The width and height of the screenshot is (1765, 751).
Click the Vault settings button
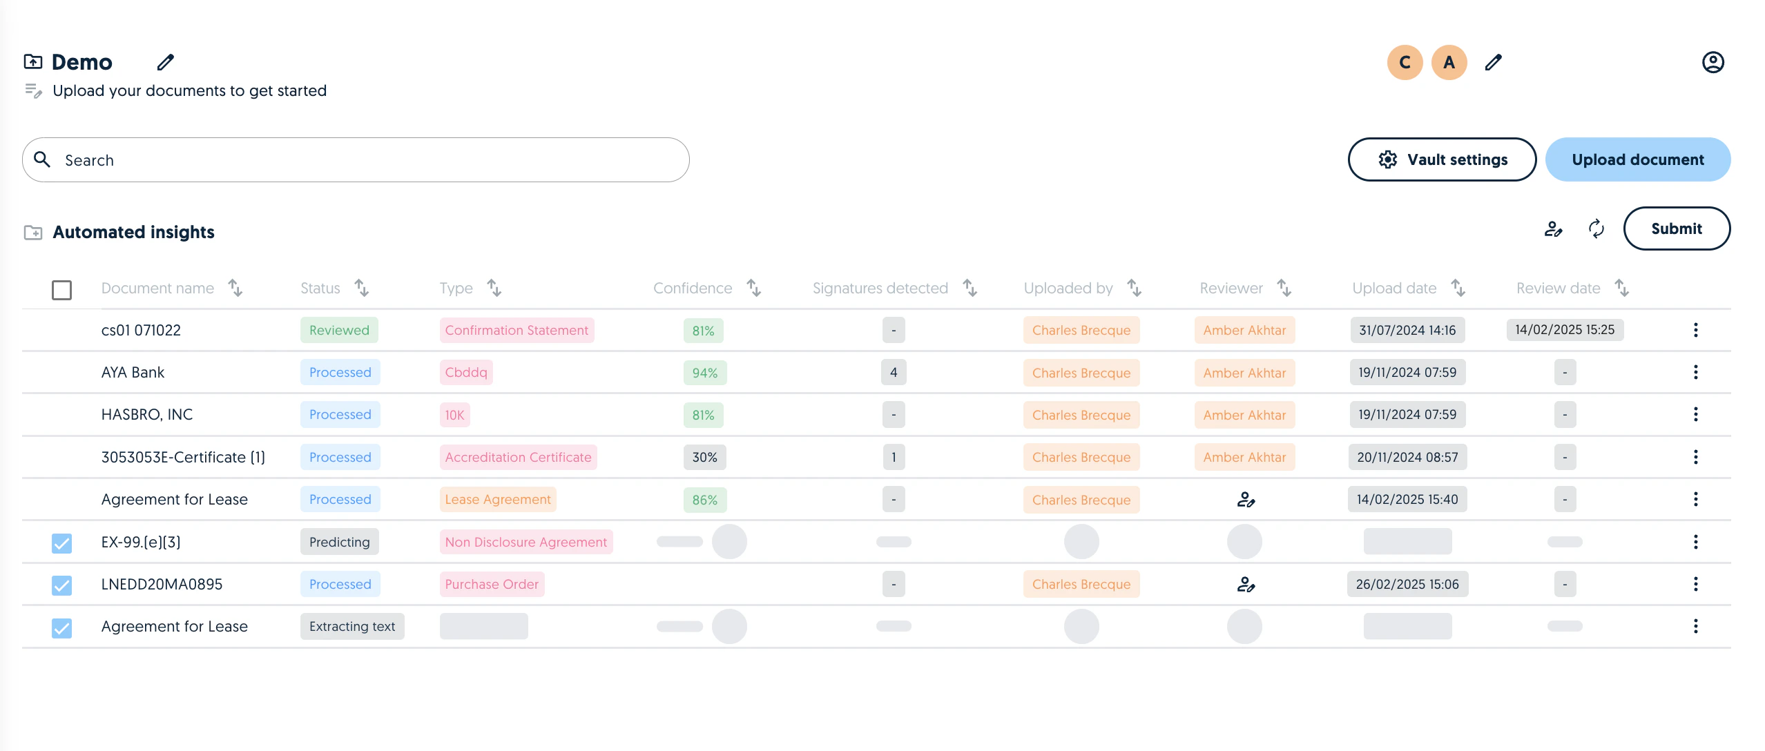(1442, 159)
